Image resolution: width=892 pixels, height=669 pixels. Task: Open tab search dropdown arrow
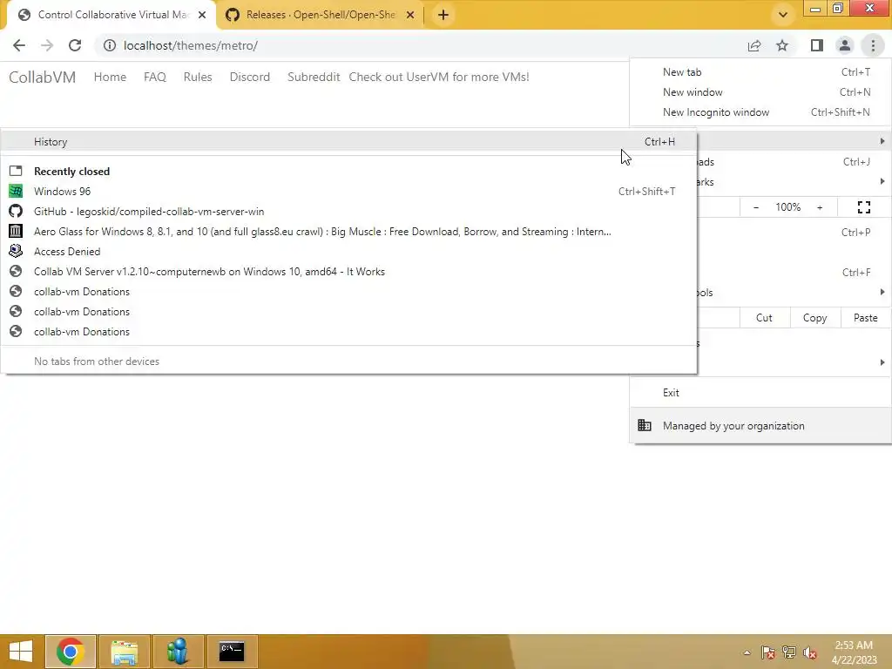[783, 15]
